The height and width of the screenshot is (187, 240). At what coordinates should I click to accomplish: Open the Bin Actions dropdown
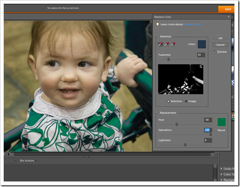coord(28,161)
